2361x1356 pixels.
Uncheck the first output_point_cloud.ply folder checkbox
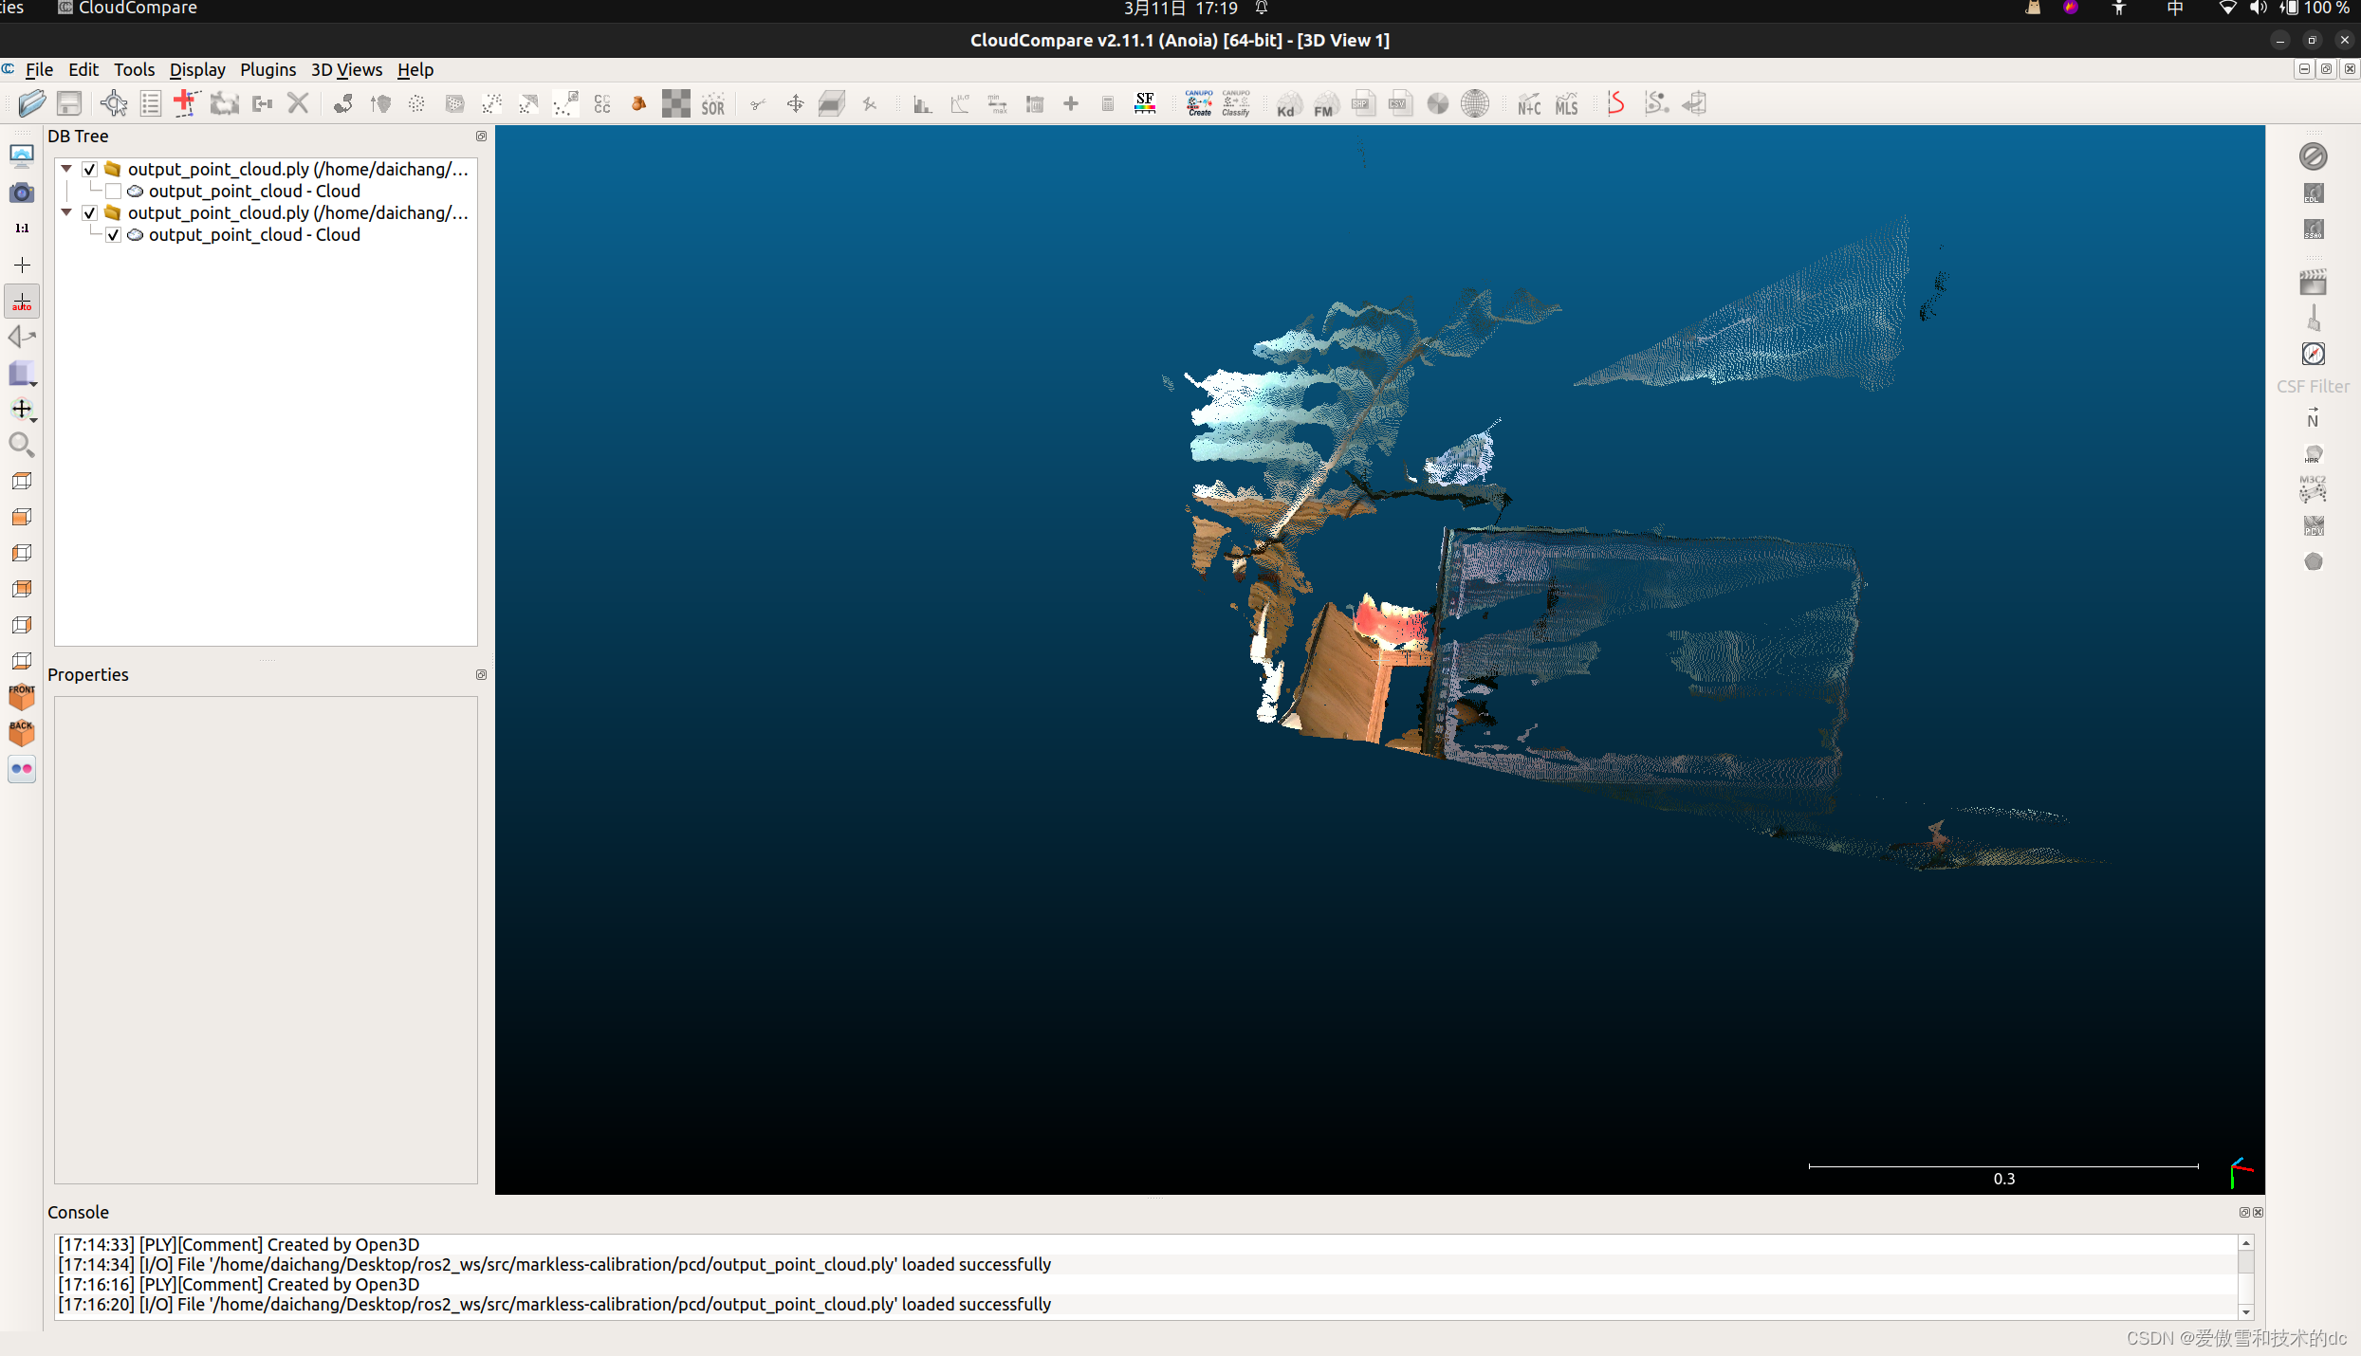[89, 169]
